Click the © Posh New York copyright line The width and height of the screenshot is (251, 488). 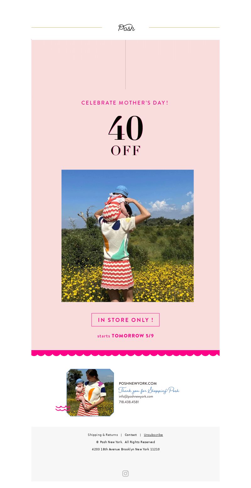[x=125, y=442]
